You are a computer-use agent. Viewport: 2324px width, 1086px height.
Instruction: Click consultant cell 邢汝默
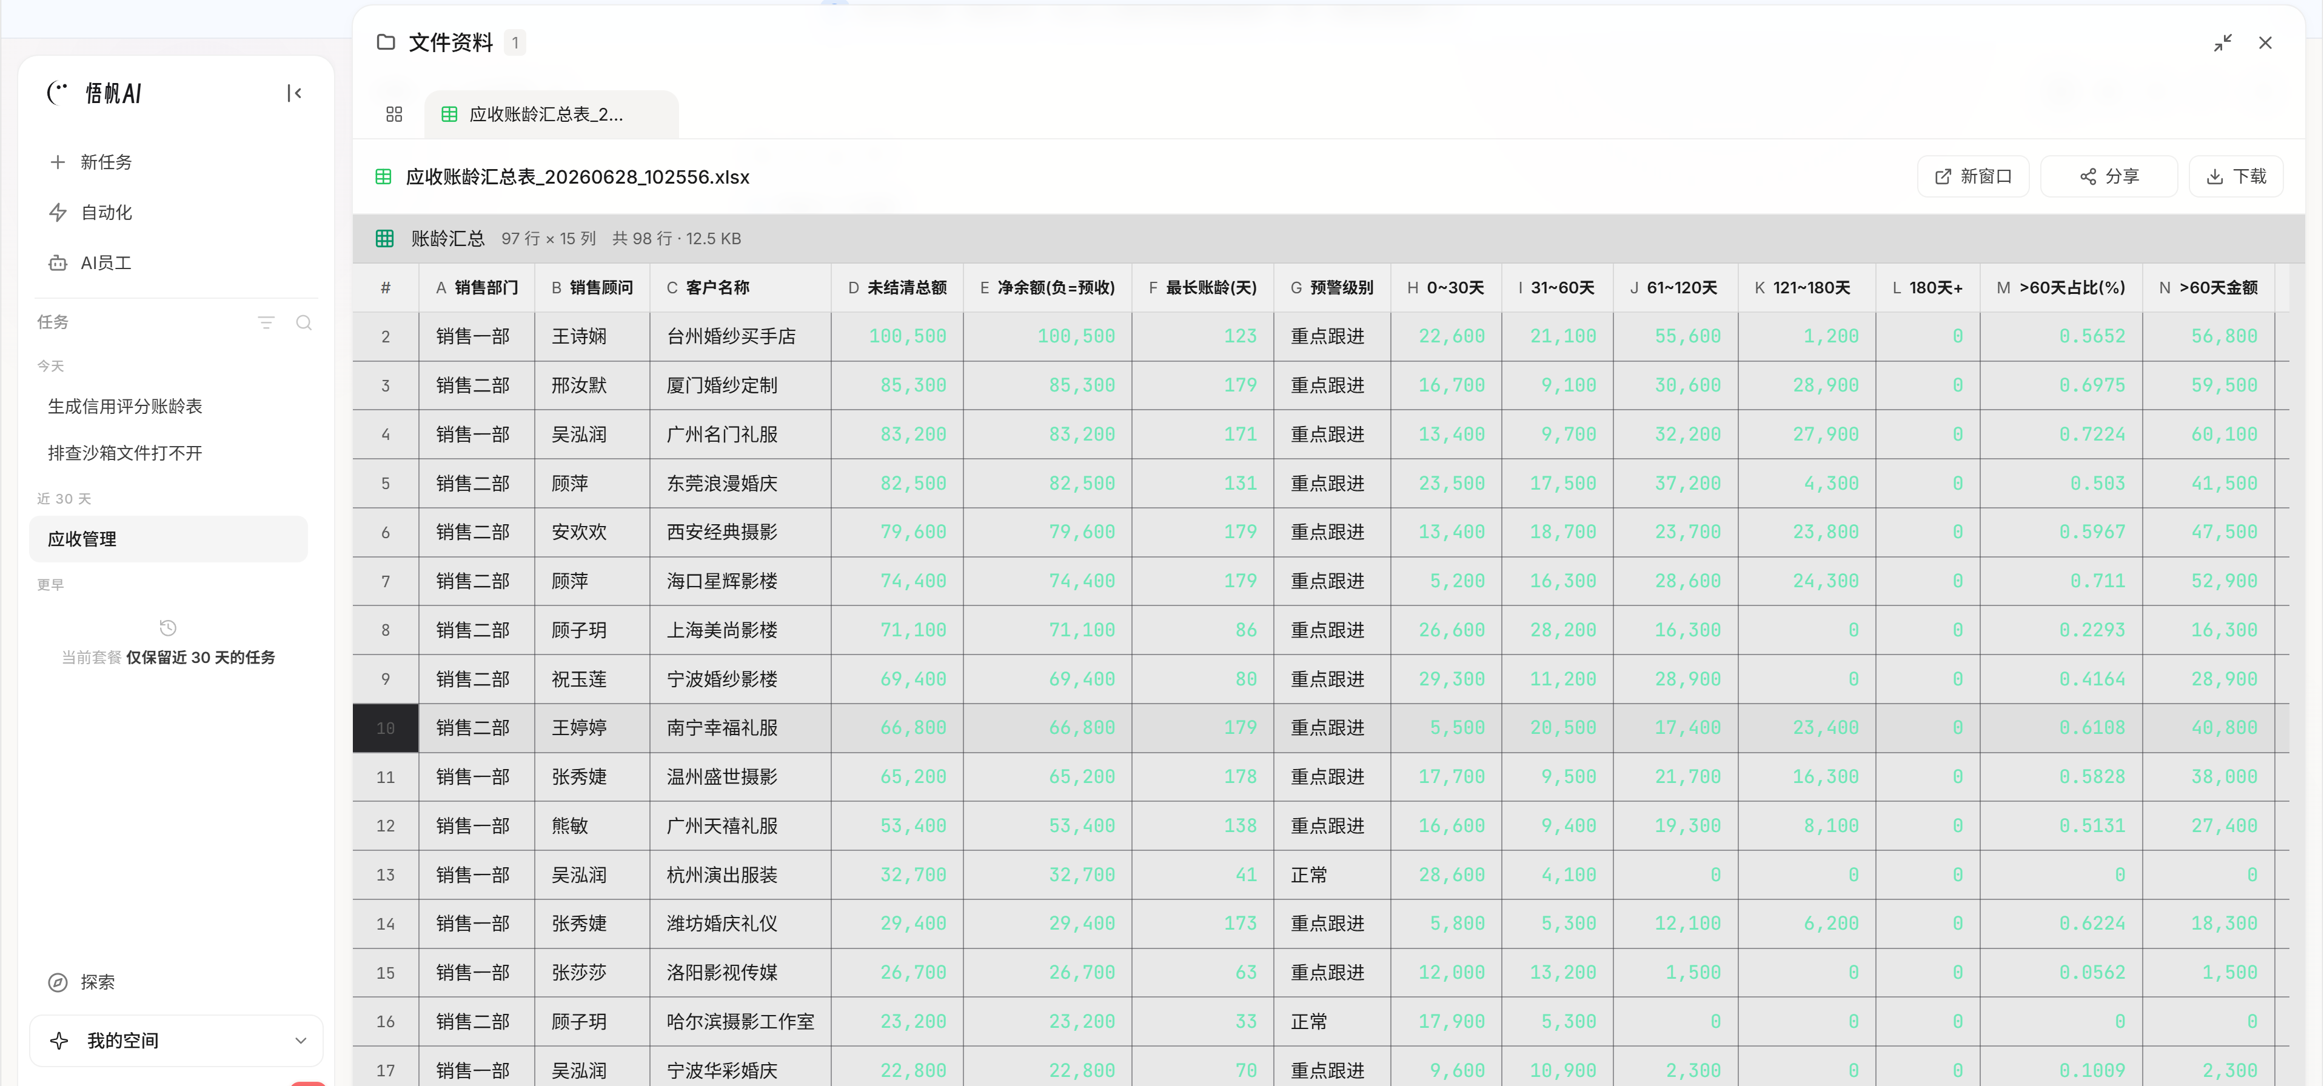click(592, 385)
